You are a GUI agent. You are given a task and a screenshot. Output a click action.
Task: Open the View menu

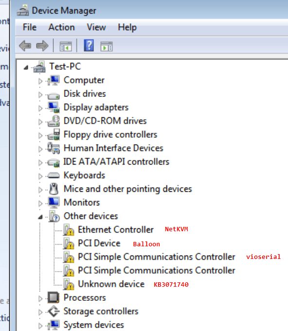pos(96,27)
